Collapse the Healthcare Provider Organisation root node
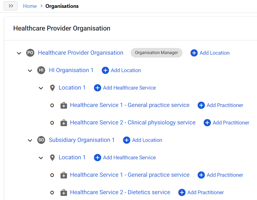Viewport: 257px width, 200px height. tap(19, 53)
